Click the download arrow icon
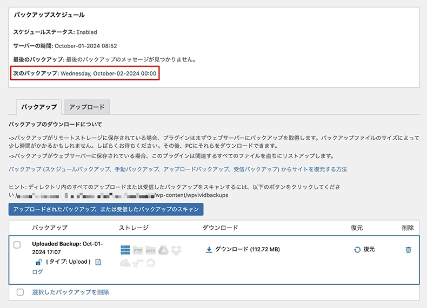The height and width of the screenshot is (308, 427). pyautogui.click(x=209, y=250)
